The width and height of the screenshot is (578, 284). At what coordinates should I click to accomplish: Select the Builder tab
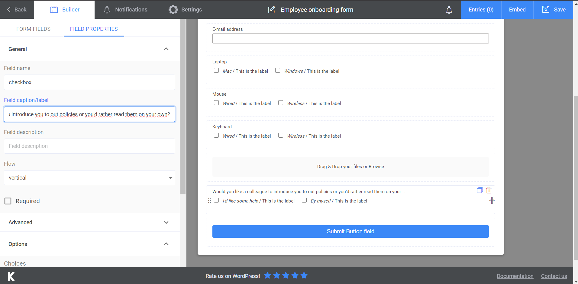coord(64,9)
